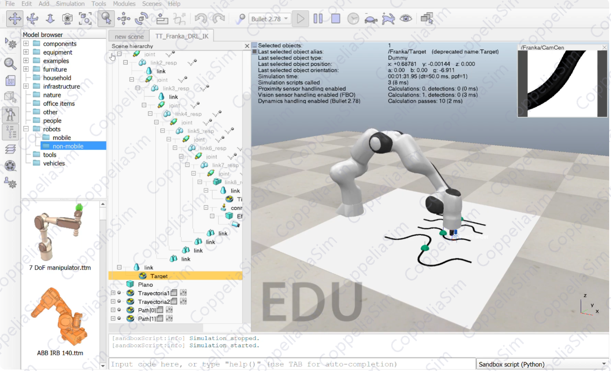Toggle the scene hierarchy sidebar button
The image size is (611, 371).
[10, 132]
